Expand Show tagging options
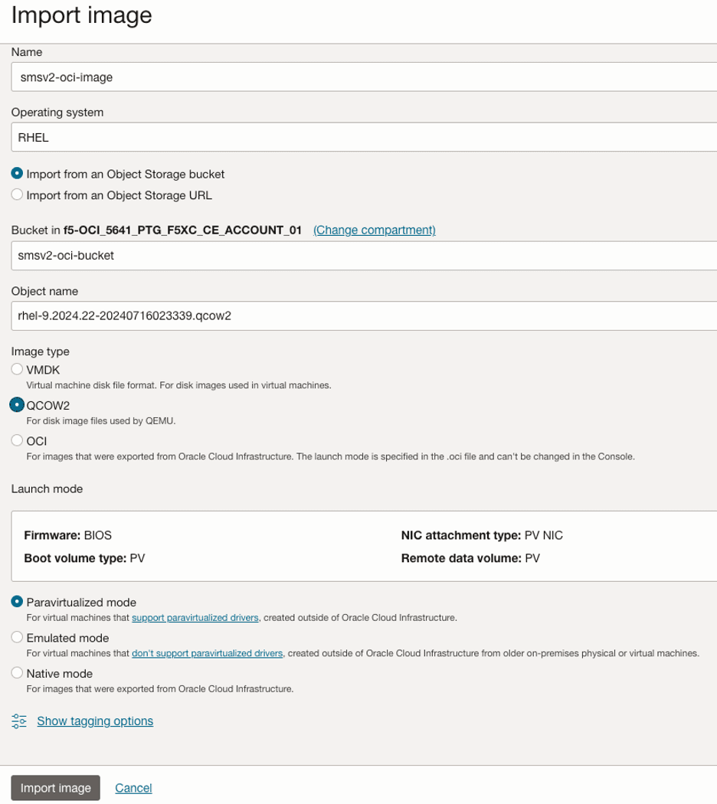 tap(95, 721)
